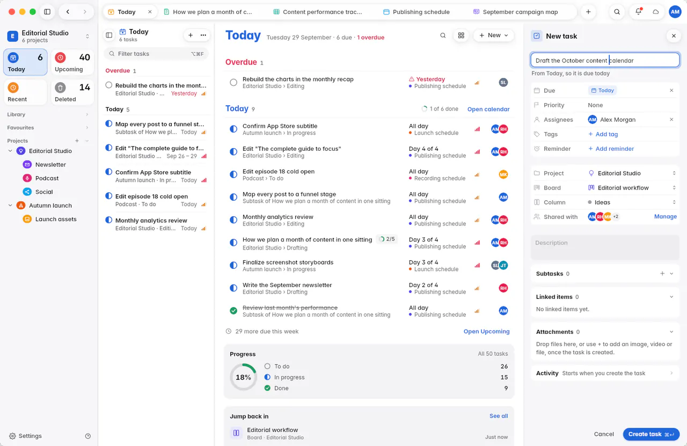This screenshot has height=446, width=687.
Task: Open the Today list more options menu
Action: click(203, 35)
